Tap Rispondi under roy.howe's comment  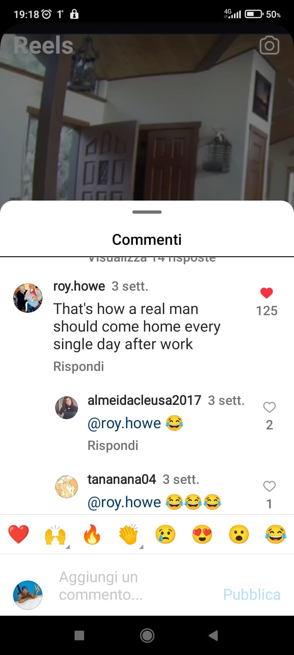pos(78,366)
